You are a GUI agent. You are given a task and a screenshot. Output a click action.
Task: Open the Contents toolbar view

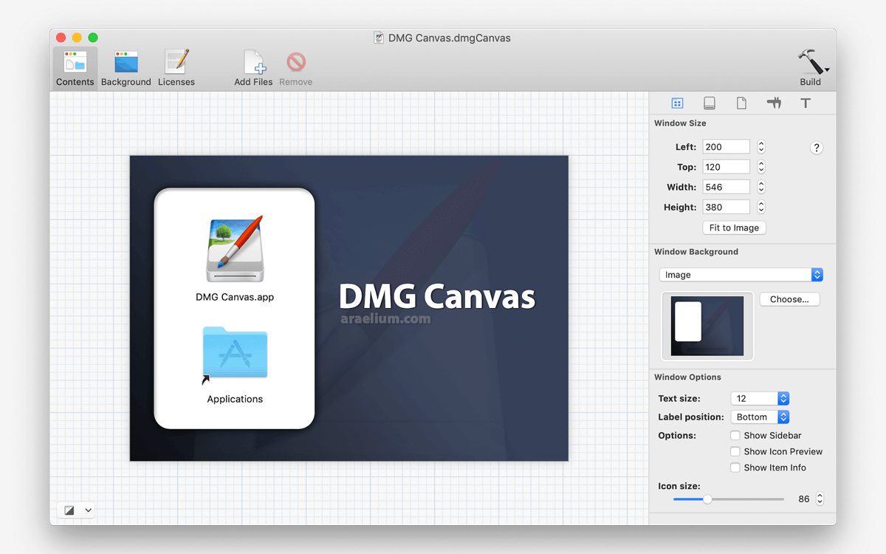click(x=75, y=68)
